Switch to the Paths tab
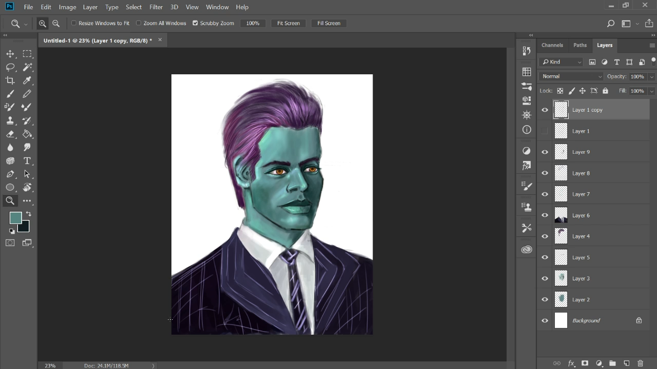 (x=580, y=45)
